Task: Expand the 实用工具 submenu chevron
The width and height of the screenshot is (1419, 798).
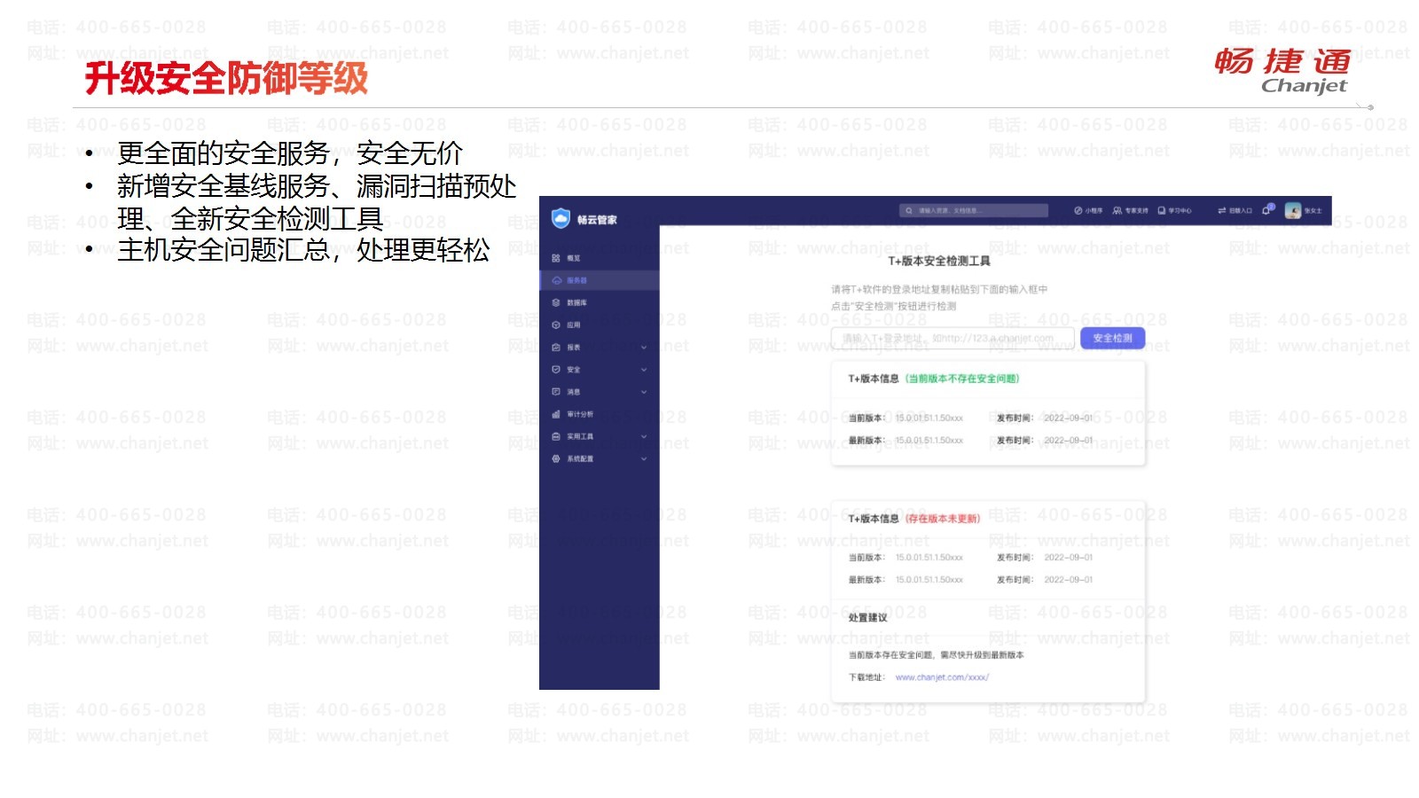Action: (x=644, y=436)
